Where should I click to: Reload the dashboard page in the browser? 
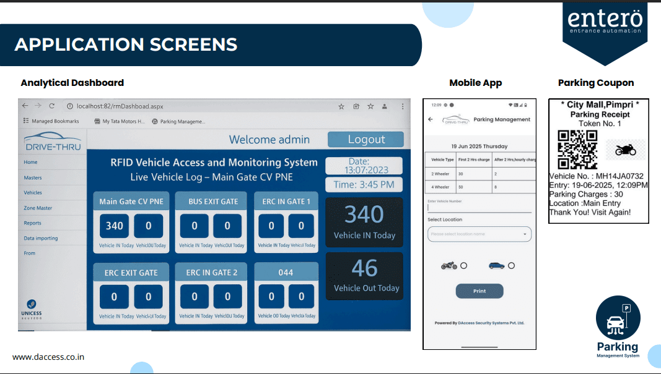click(x=52, y=106)
